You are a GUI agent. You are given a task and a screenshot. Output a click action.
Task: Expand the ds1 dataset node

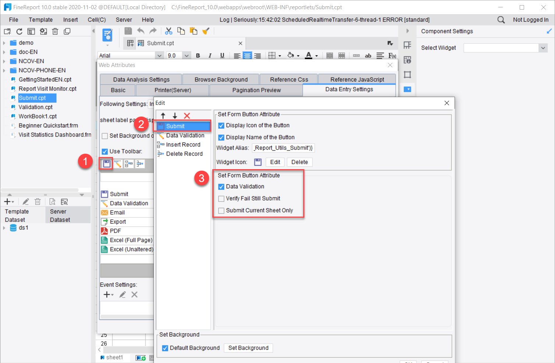(4, 228)
